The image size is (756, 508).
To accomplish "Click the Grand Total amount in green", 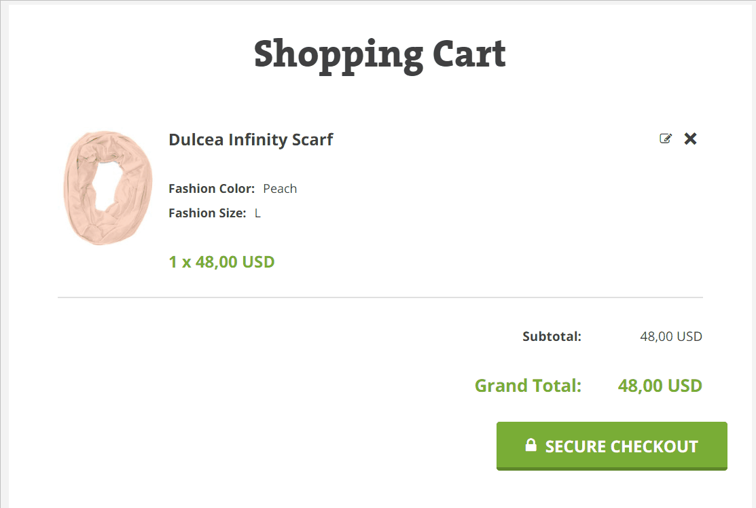I will (660, 386).
